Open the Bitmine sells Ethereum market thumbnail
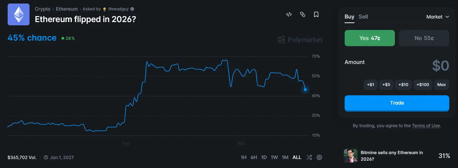The width and height of the screenshot is (458, 168). click(351, 155)
